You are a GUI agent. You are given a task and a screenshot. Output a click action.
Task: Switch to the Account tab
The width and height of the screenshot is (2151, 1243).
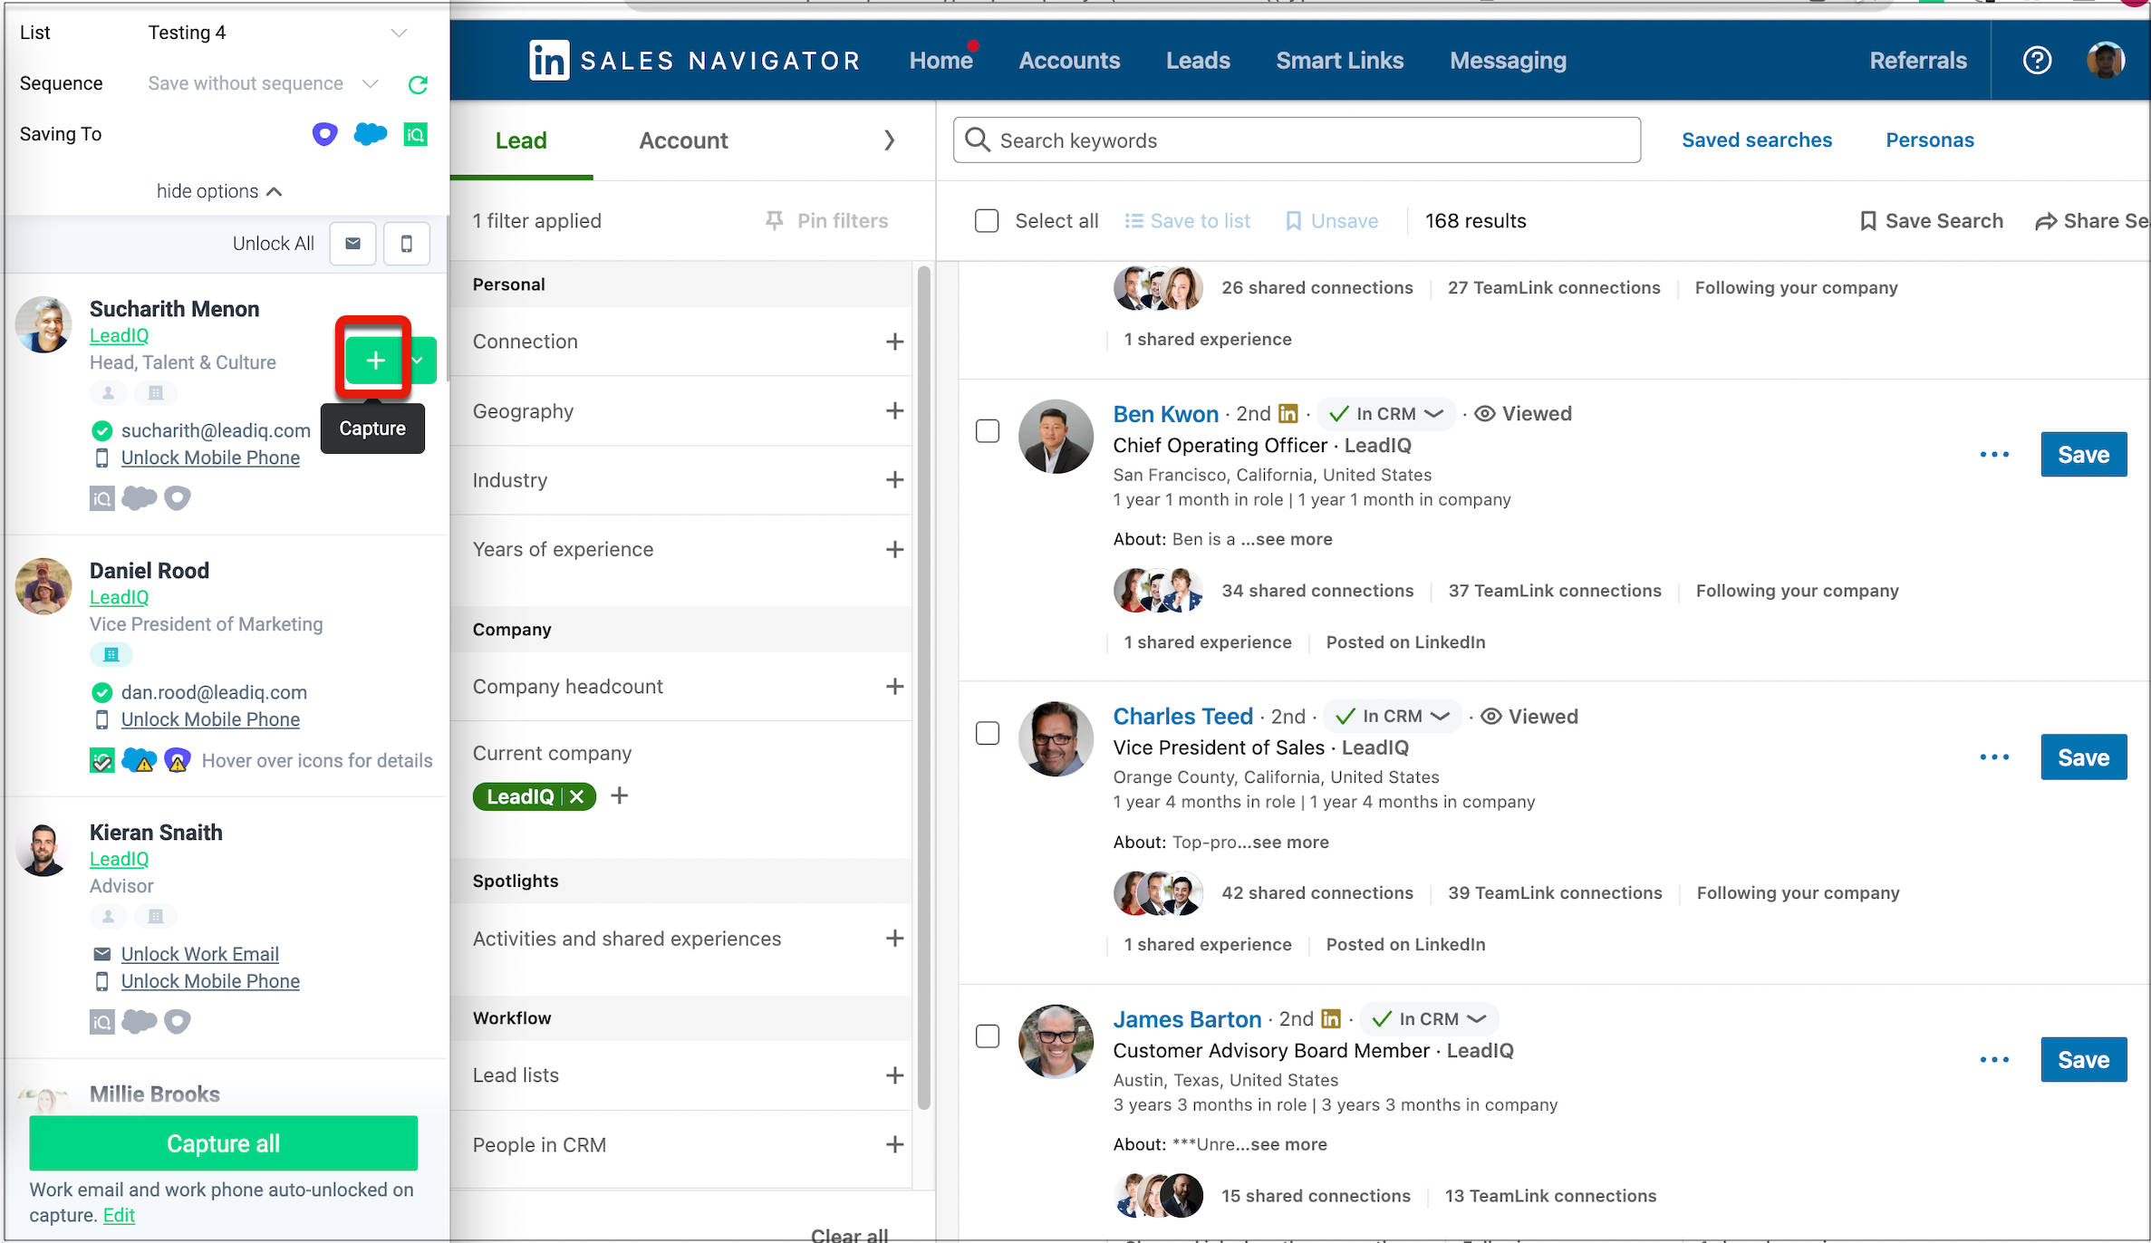click(x=683, y=140)
